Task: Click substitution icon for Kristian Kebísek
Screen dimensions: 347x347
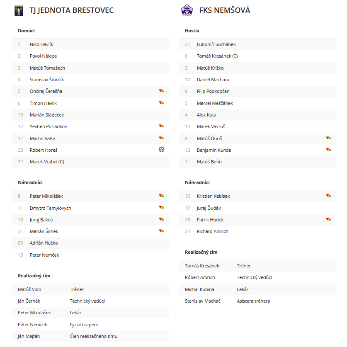Action: point(329,196)
